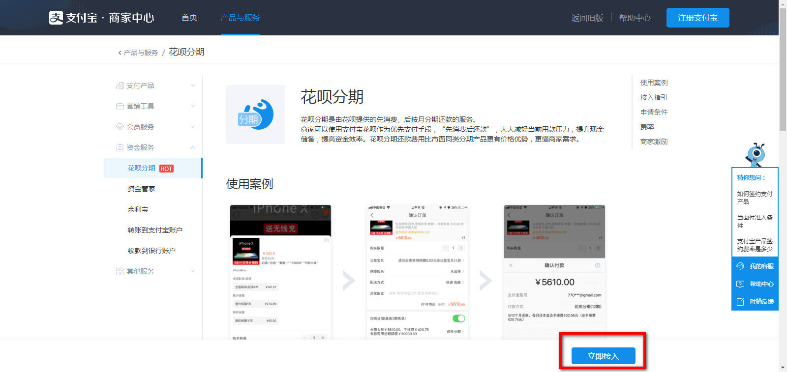Click the 猜你想问 panel heading
787x372 pixels.
(x=751, y=177)
